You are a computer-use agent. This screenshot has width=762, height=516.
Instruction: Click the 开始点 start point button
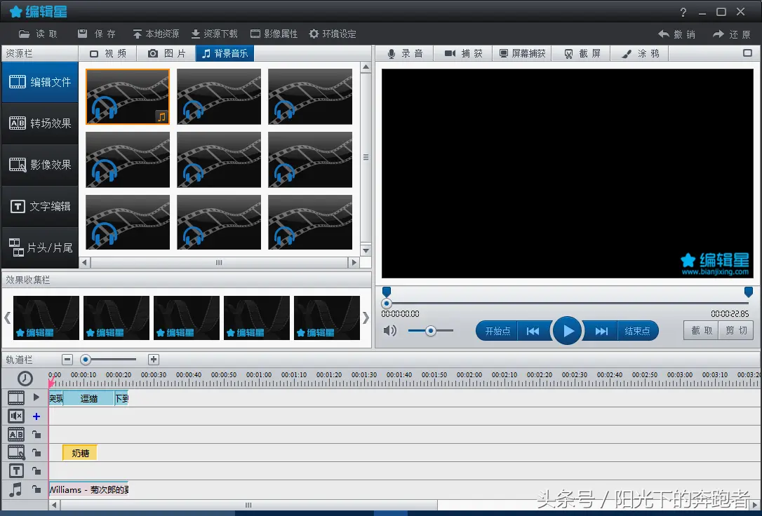click(497, 331)
